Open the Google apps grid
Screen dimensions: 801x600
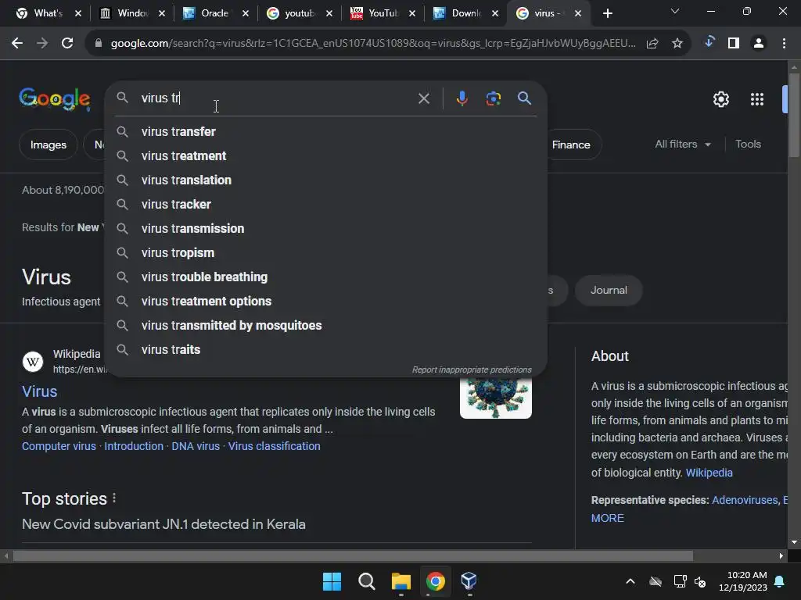tap(756, 99)
